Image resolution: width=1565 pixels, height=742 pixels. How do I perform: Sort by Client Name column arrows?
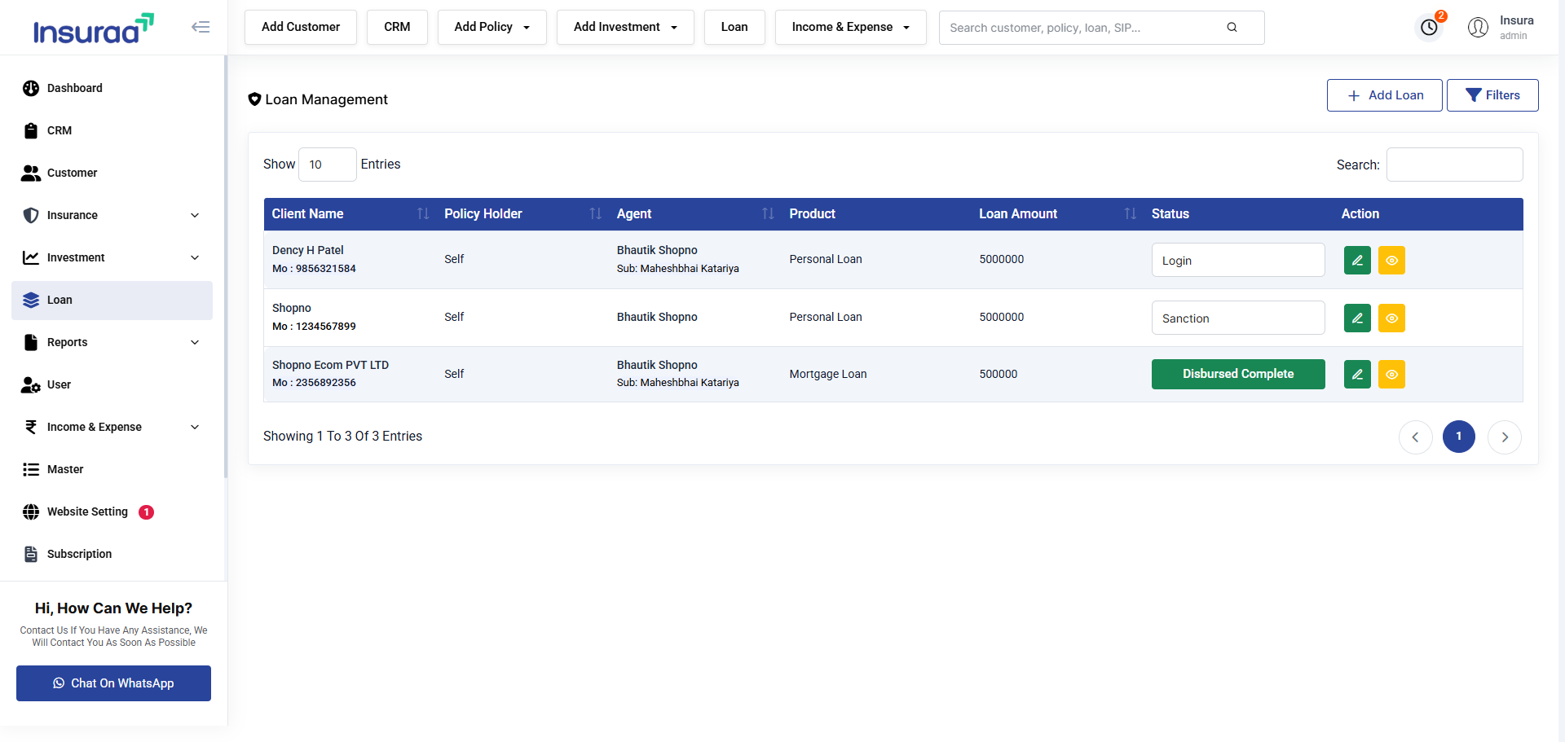(x=423, y=213)
